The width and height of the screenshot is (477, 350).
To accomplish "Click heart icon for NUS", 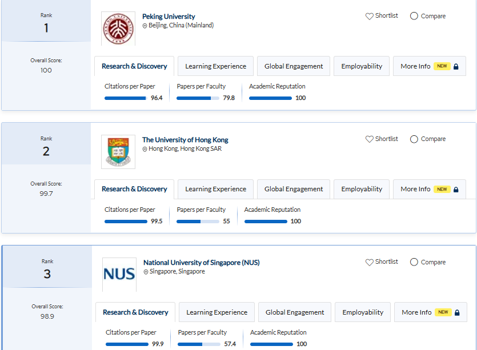I will [369, 262].
